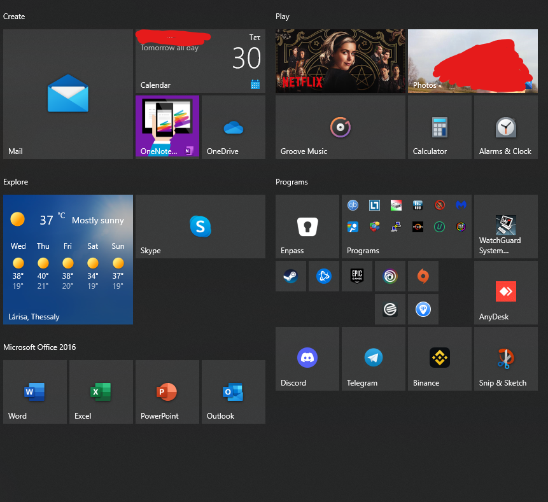
Task: Click the green U uninstaller icon
Action: coord(439,227)
